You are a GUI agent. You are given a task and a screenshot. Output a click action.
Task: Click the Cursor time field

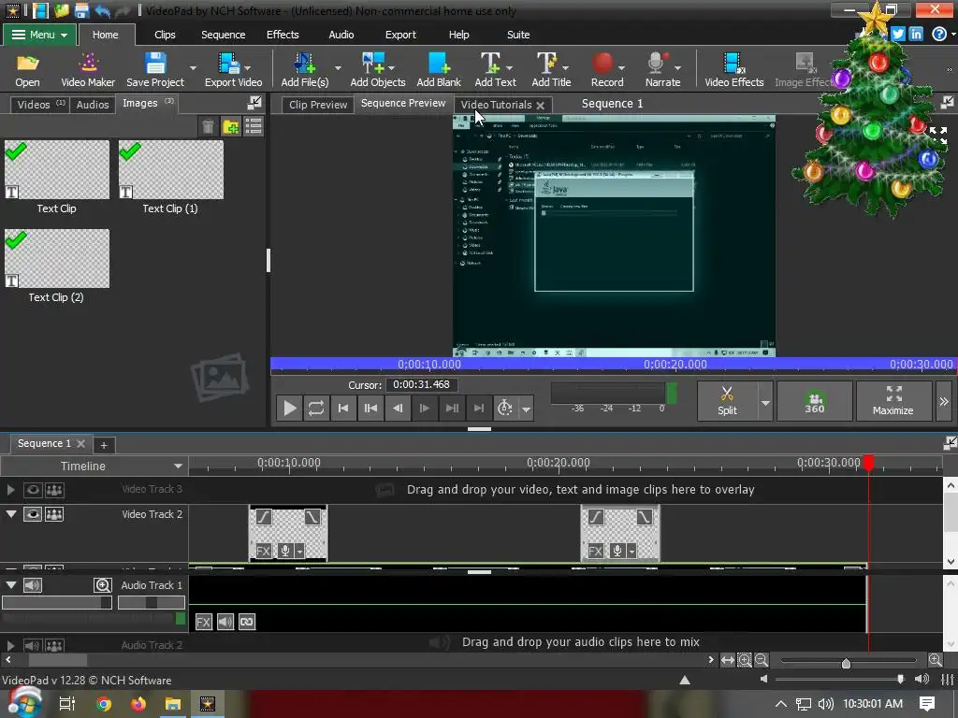click(422, 384)
